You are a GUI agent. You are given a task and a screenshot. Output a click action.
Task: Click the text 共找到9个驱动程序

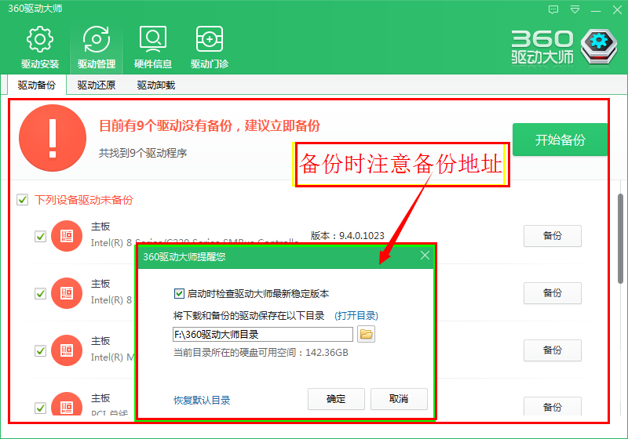(x=143, y=153)
